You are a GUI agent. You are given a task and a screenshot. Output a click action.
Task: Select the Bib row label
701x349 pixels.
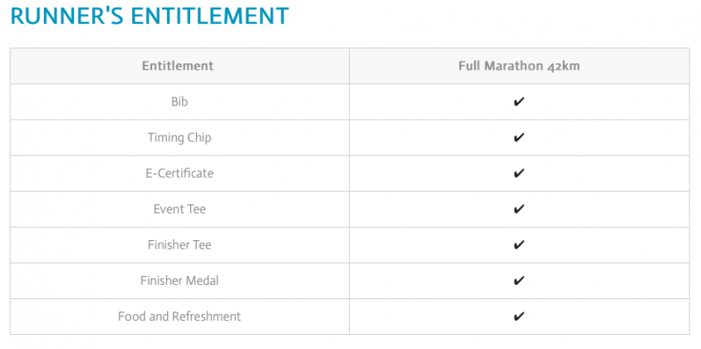click(x=179, y=102)
